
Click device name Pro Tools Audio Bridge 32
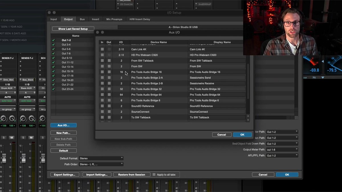pos(146,89)
